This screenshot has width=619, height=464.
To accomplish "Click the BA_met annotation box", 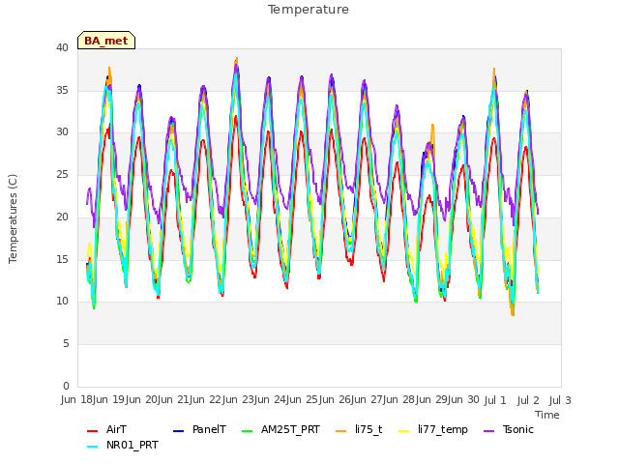I will (106, 41).
